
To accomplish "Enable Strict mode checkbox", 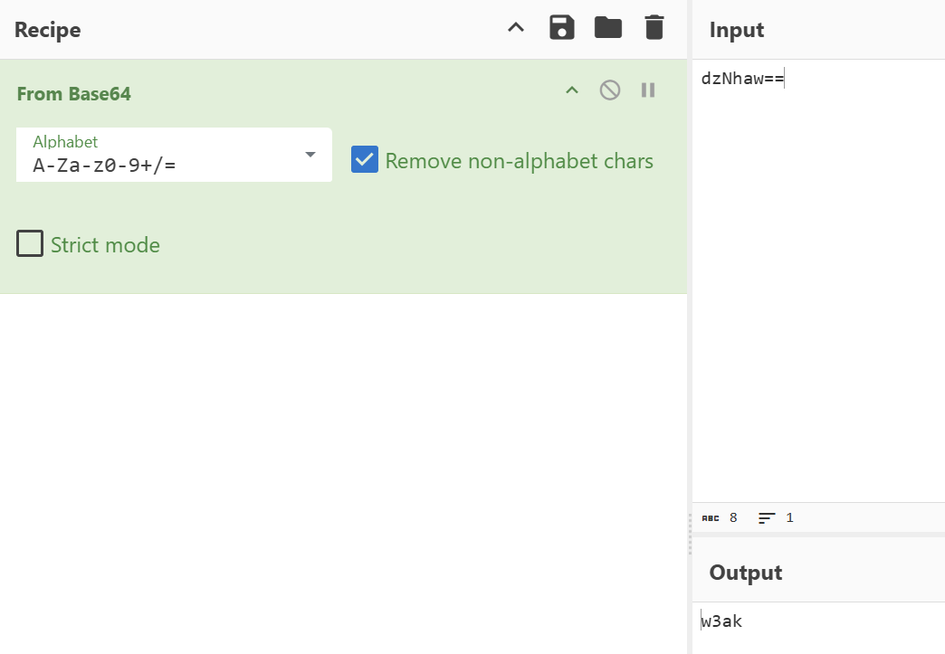I will click(x=30, y=243).
